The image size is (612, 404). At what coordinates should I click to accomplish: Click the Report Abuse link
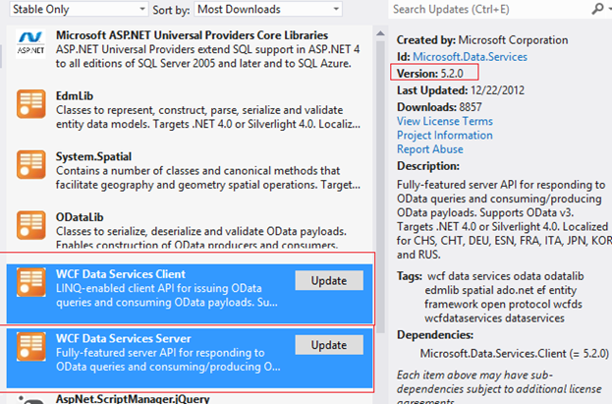[432, 150]
